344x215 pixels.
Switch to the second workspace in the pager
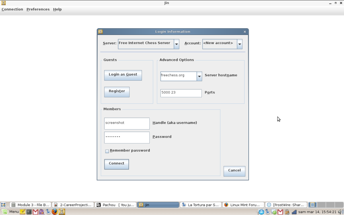321,205
